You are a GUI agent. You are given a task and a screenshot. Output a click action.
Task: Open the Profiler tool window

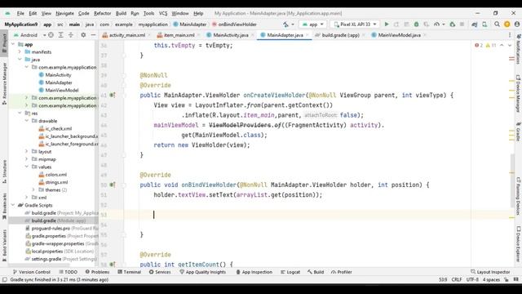click(342, 272)
